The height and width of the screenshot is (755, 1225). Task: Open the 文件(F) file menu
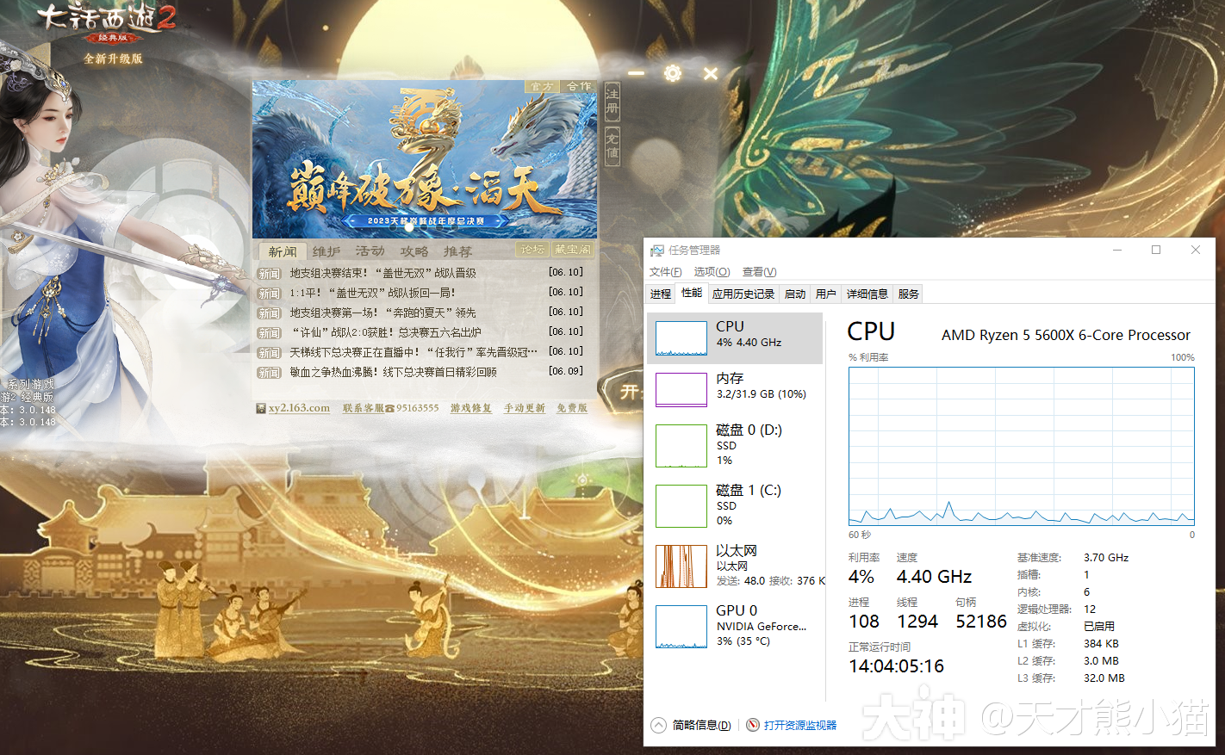[x=664, y=271]
